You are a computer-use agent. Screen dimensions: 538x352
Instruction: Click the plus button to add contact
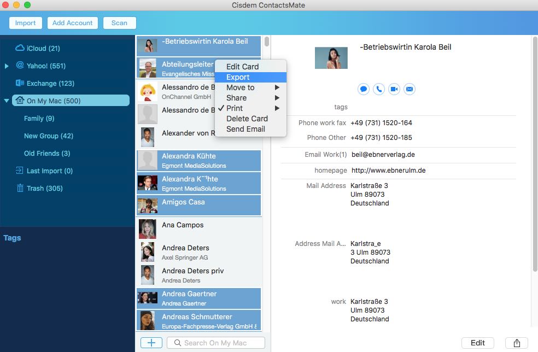point(151,342)
